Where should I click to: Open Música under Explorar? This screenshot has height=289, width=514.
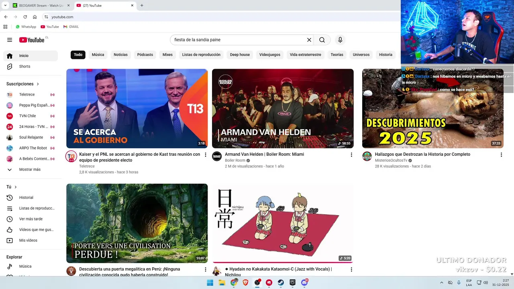pyautogui.click(x=31, y=266)
